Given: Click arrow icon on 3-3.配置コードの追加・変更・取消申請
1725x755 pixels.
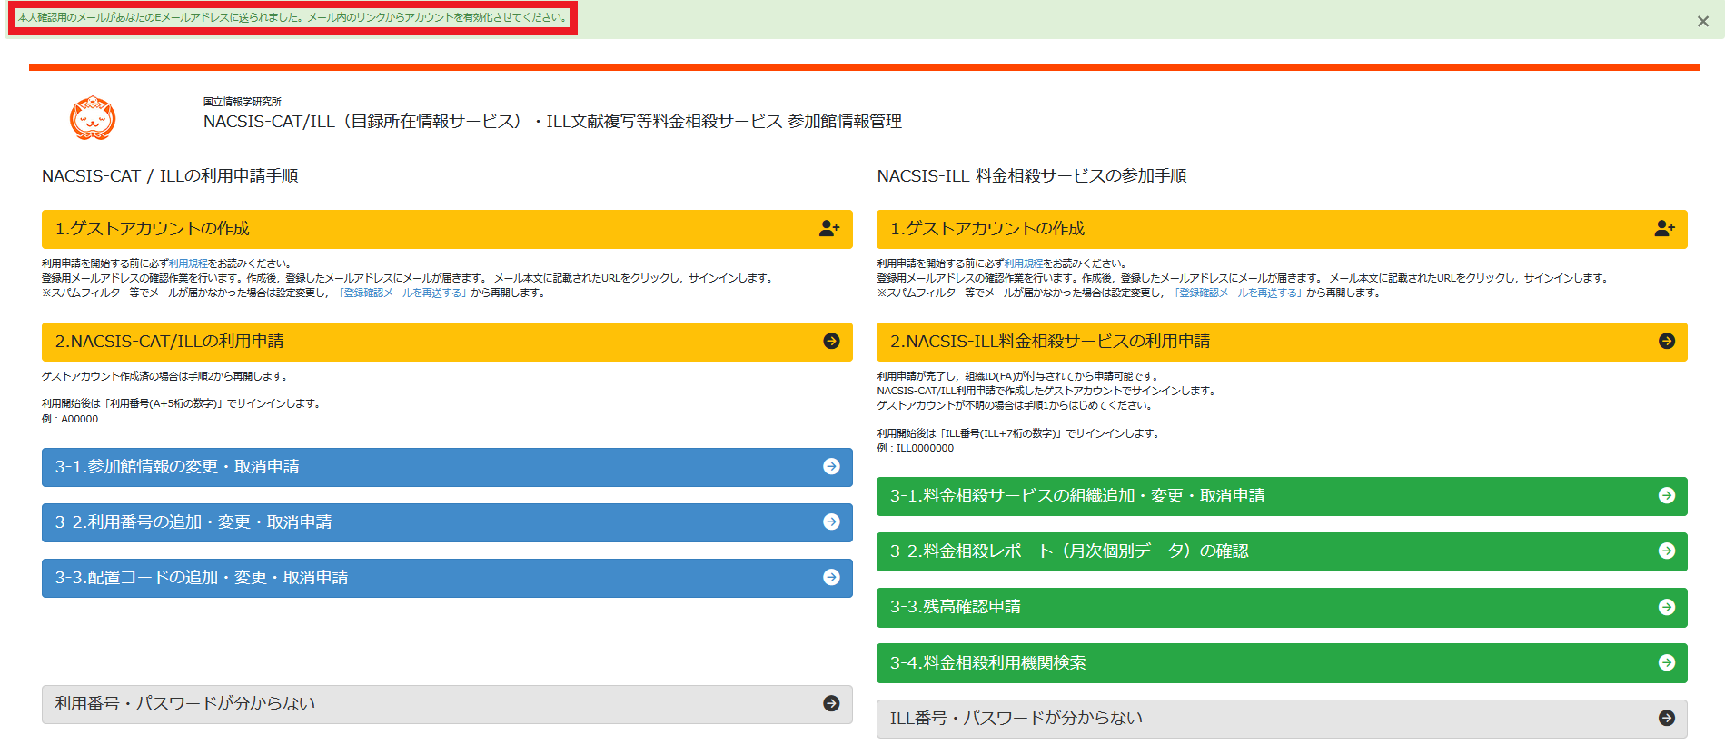Looking at the screenshot, I should [831, 577].
